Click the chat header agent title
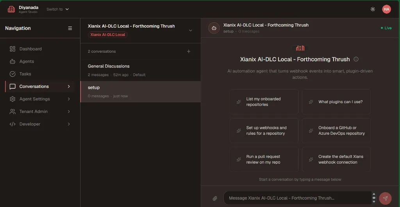 click(x=266, y=25)
